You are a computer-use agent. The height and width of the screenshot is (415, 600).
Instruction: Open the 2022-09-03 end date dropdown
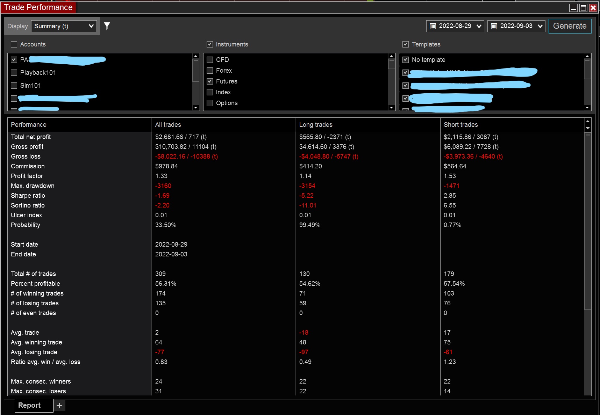(x=516, y=26)
